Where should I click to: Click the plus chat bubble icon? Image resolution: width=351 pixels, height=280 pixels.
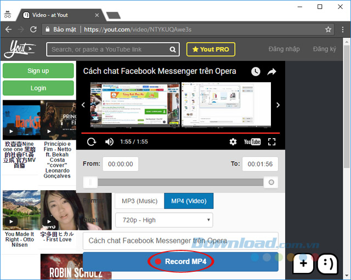pos(303,263)
